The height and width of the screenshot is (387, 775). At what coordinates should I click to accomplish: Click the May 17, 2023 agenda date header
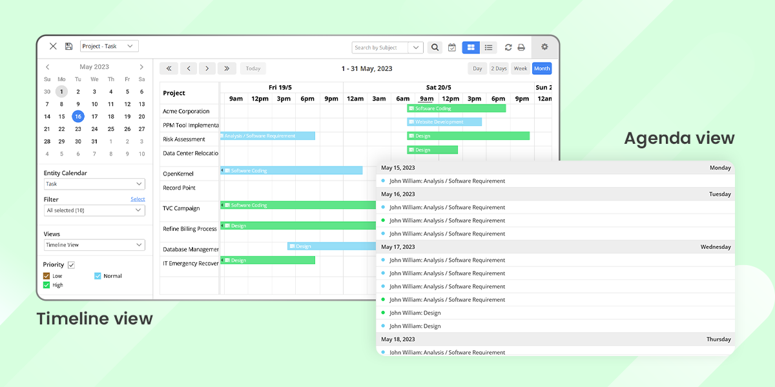pos(555,247)
